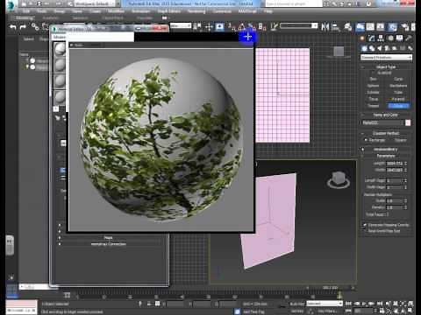
Task: Open the Motion command panel tab
Action: pyautogui.click(x=390, y=38)
